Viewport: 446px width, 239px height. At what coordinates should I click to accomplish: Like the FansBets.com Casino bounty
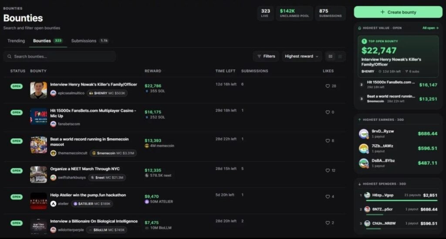pos(328,112)
